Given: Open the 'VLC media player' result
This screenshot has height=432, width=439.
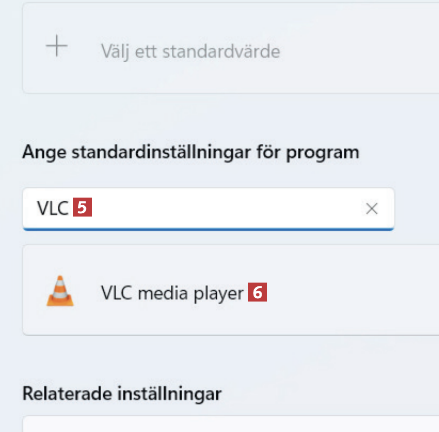Looking at the screenshot, I should [x=172, y=293].
